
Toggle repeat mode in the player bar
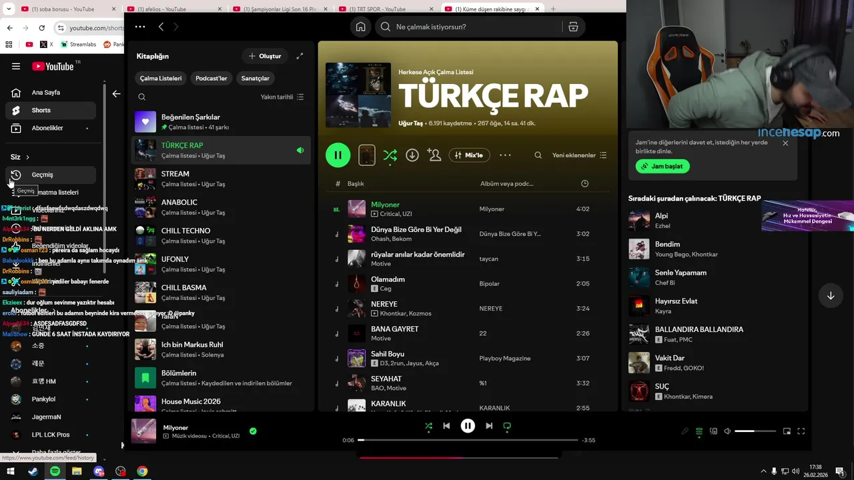point(507,426)
